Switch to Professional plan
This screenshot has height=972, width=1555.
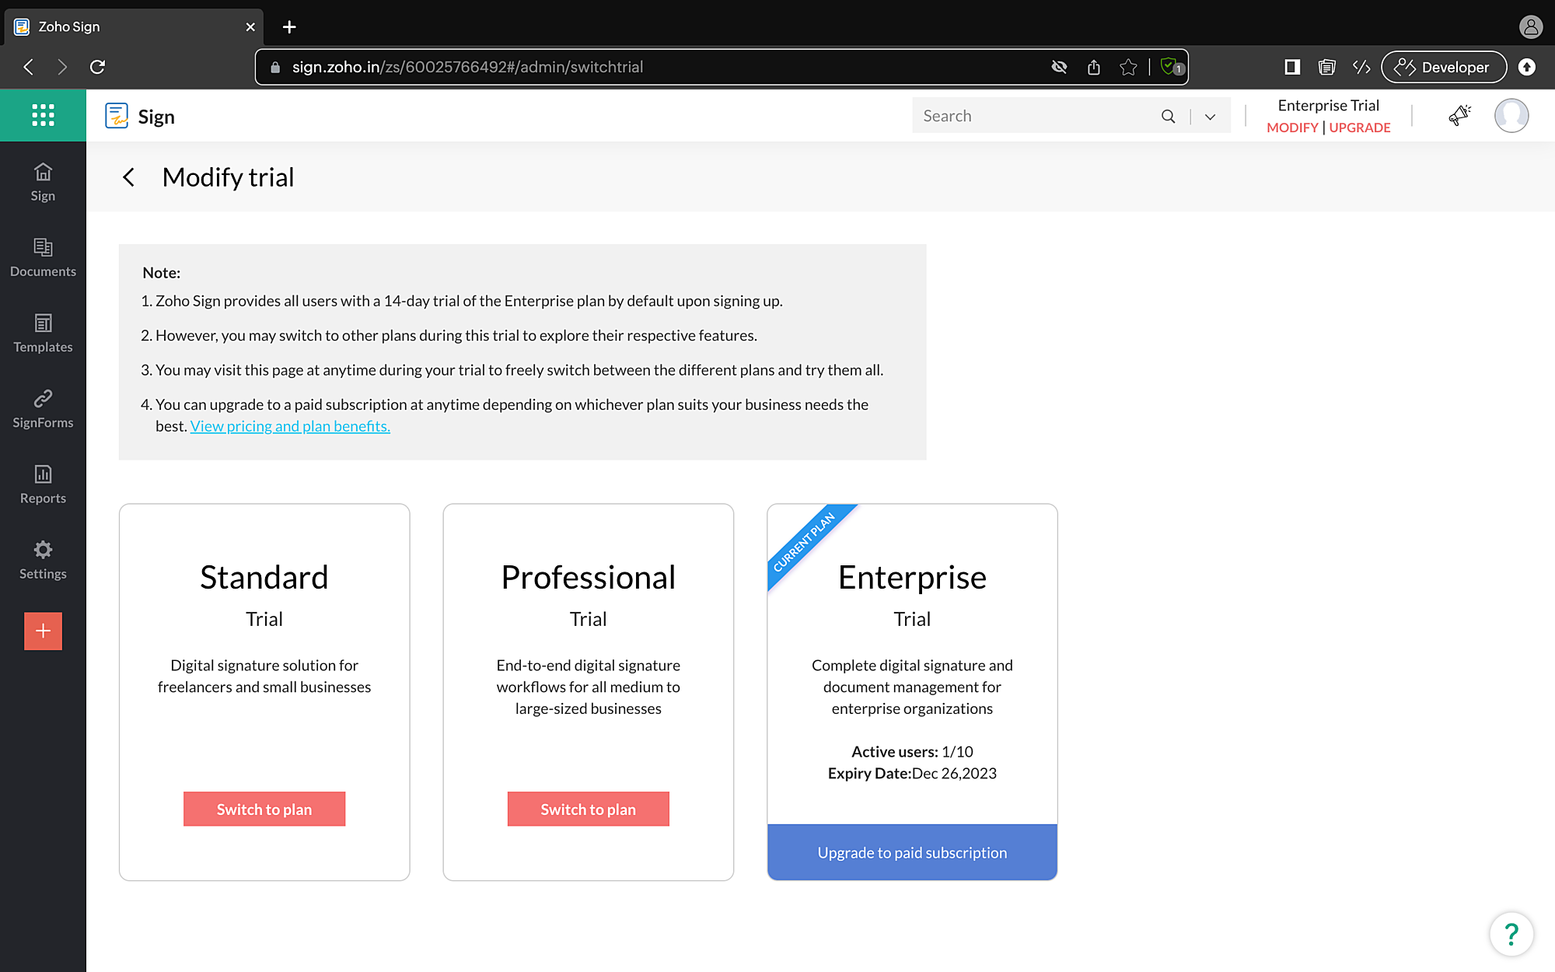click(x=589, y=809)
